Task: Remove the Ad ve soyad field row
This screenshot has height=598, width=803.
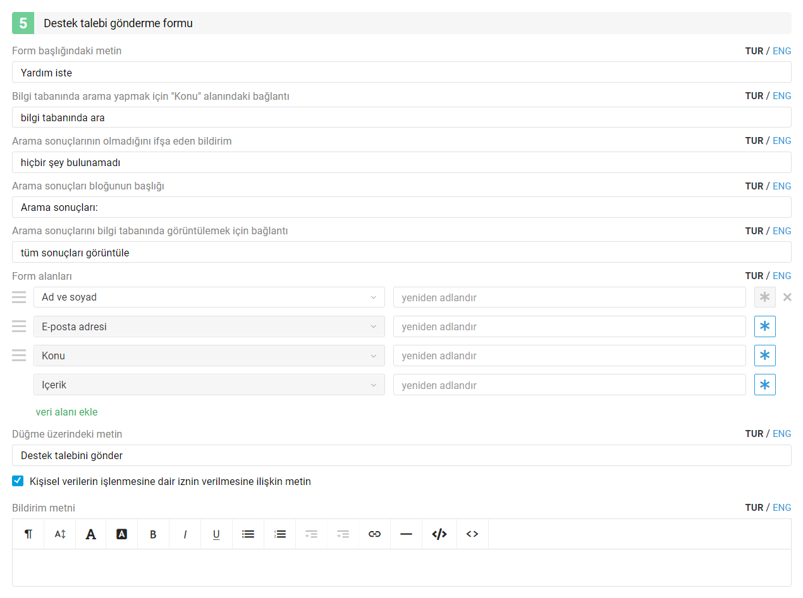Action: pyautogui.click(x=787, y=297)
